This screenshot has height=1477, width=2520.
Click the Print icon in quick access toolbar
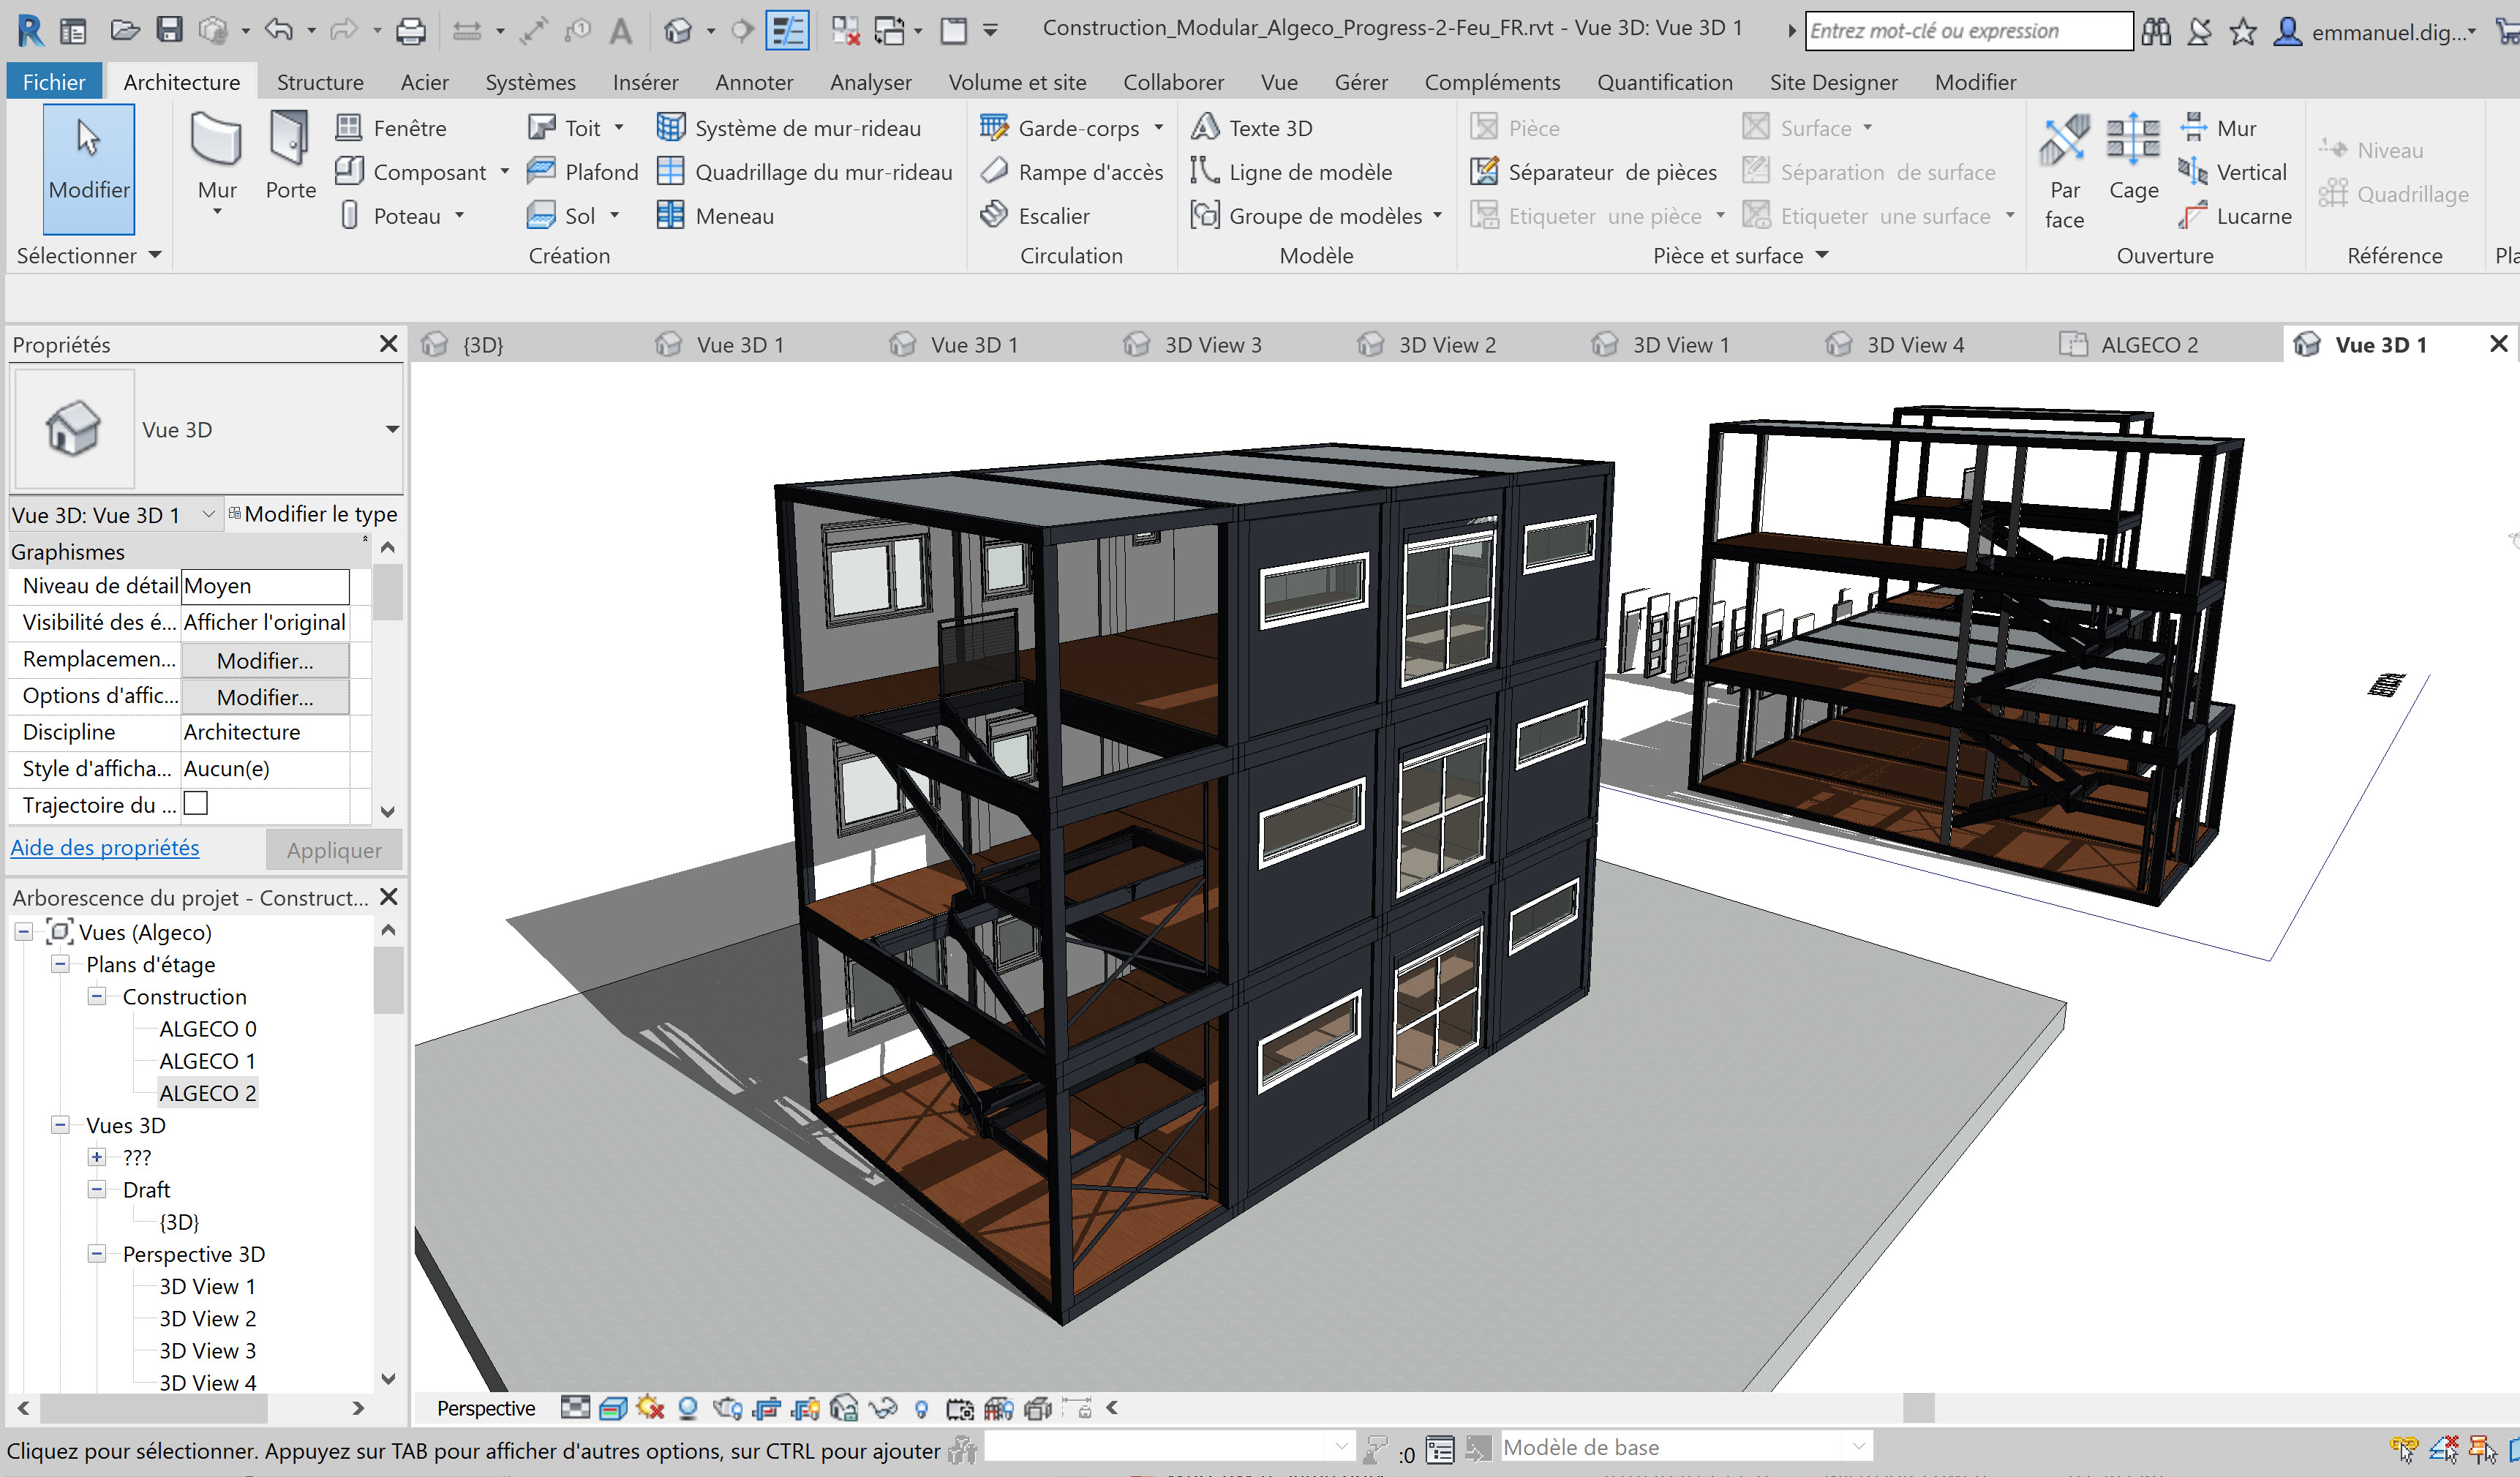410,31
